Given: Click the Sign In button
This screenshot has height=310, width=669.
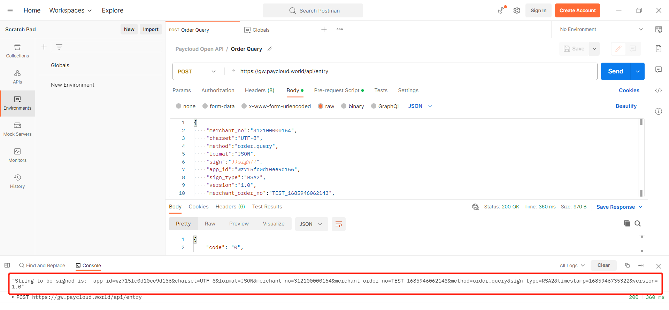Looking at the screenshot, I should pyautogui.click(x=538, y=10).
